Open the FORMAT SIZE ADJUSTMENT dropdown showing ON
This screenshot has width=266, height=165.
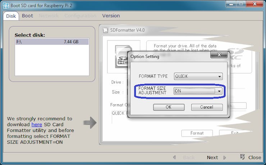tap(198, 91)
